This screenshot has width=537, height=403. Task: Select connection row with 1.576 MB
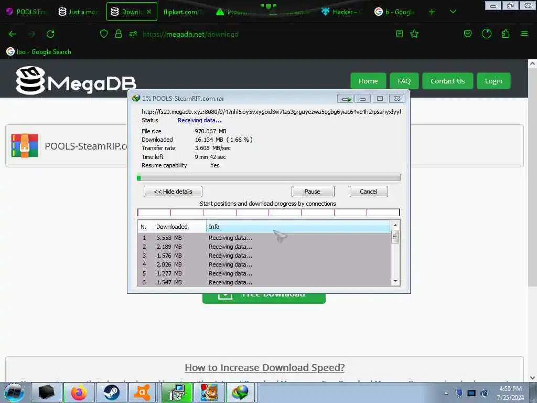pyautogui.click(x=264, y=256)
